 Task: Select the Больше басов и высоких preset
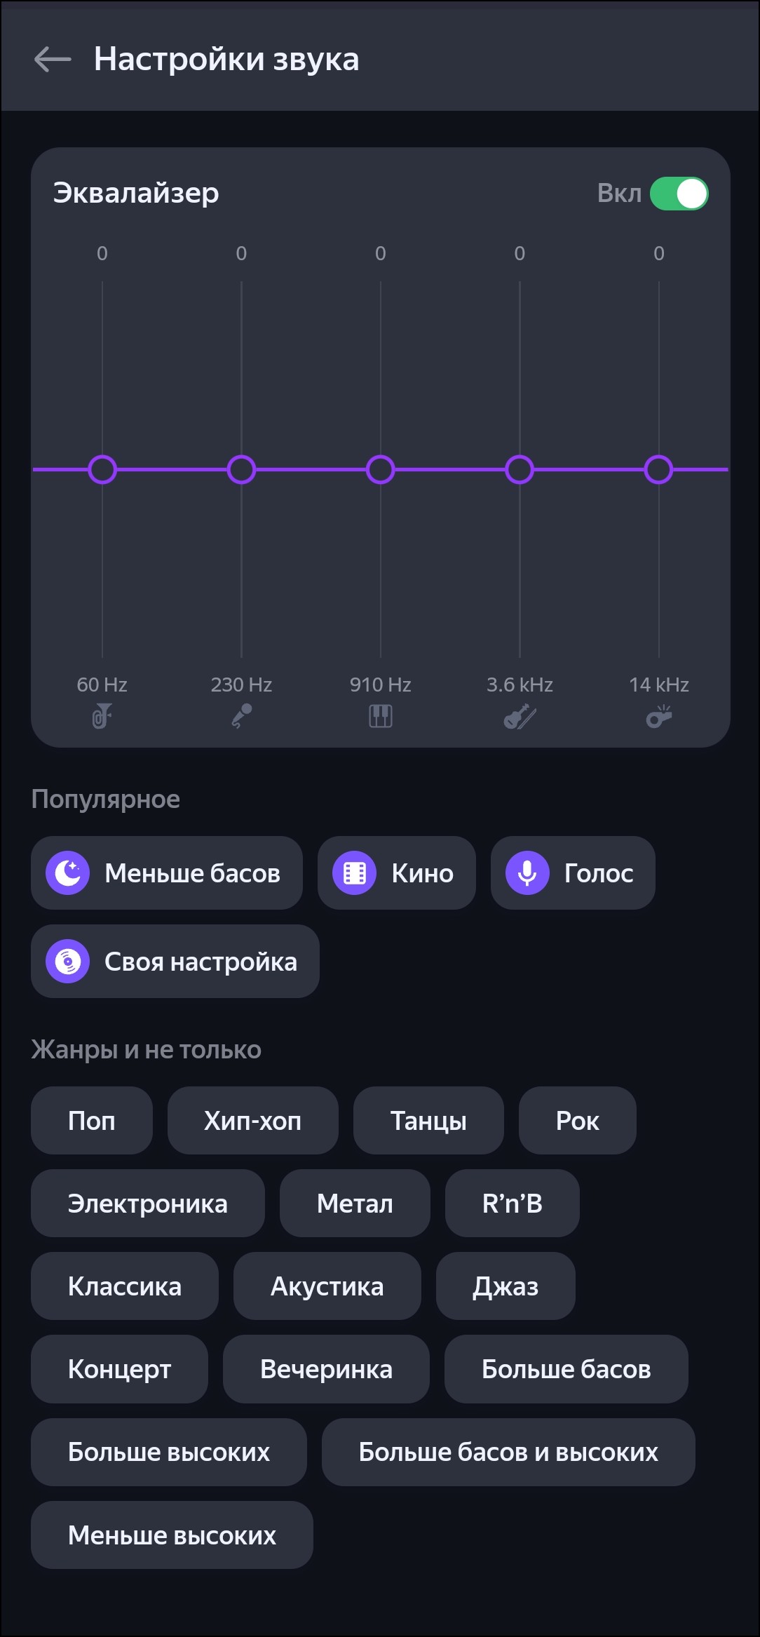pyautogui.click(x=508, y=1451)
